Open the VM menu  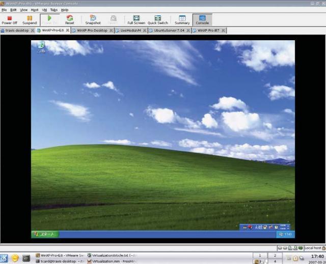click(x=44, y=10)
